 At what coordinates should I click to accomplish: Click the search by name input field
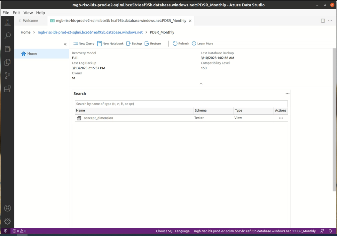pyautogui.click(x=181, y=104)
